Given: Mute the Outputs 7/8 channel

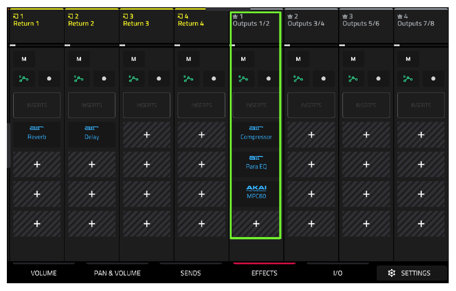Looking at the screenshot, I should pyautogui.click(x=408, y=59).
